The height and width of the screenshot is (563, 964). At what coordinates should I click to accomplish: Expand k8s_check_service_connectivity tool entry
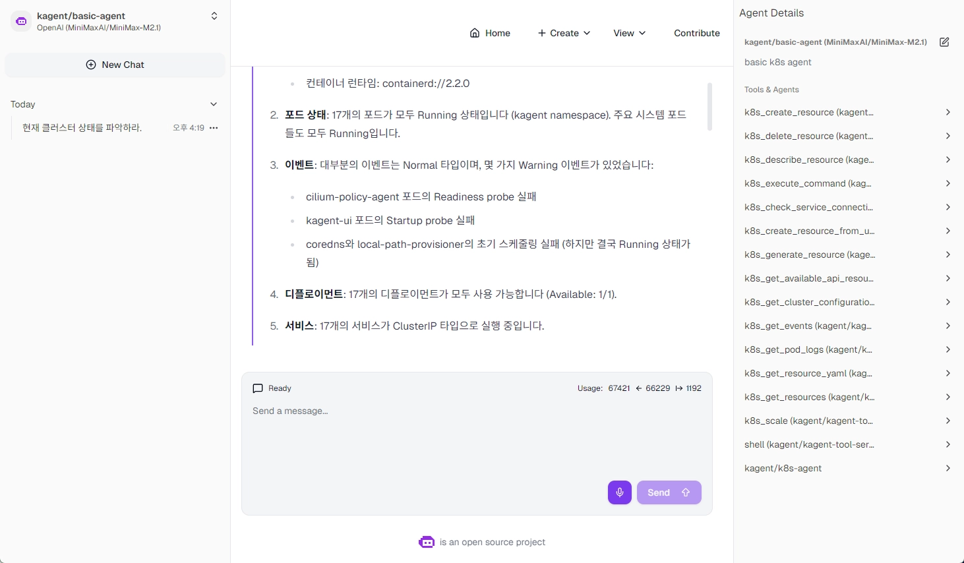(847, 207)
